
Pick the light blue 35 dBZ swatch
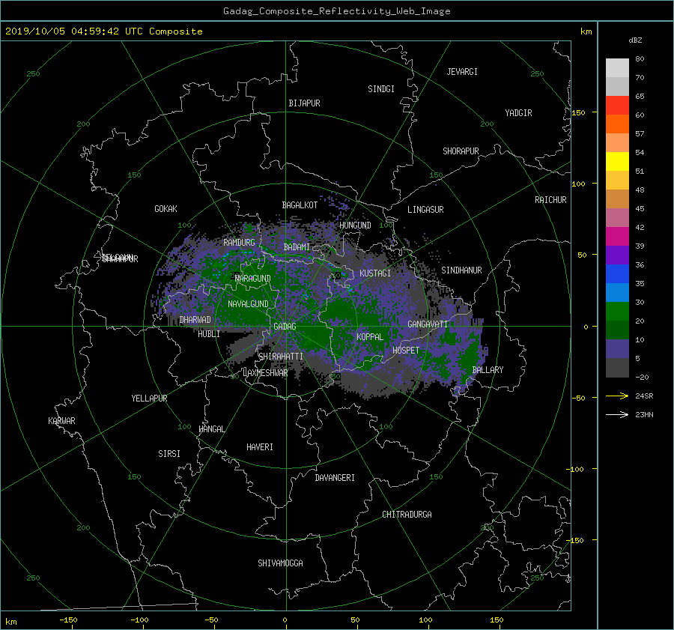[617, 293]
